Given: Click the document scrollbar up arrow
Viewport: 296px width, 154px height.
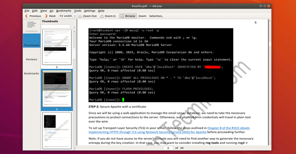Looking at the screenshot, I should [270, 20].
